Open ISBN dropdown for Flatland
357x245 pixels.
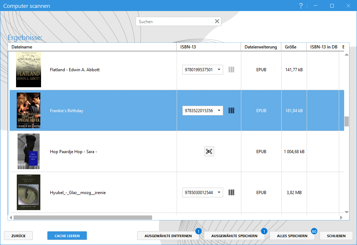coord(219,70)
